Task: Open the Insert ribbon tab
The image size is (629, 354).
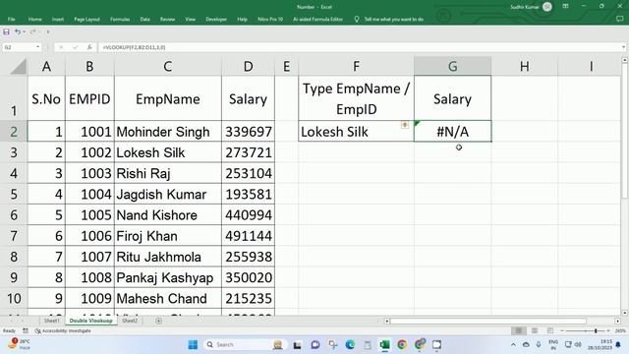Action: pos(58,19)
